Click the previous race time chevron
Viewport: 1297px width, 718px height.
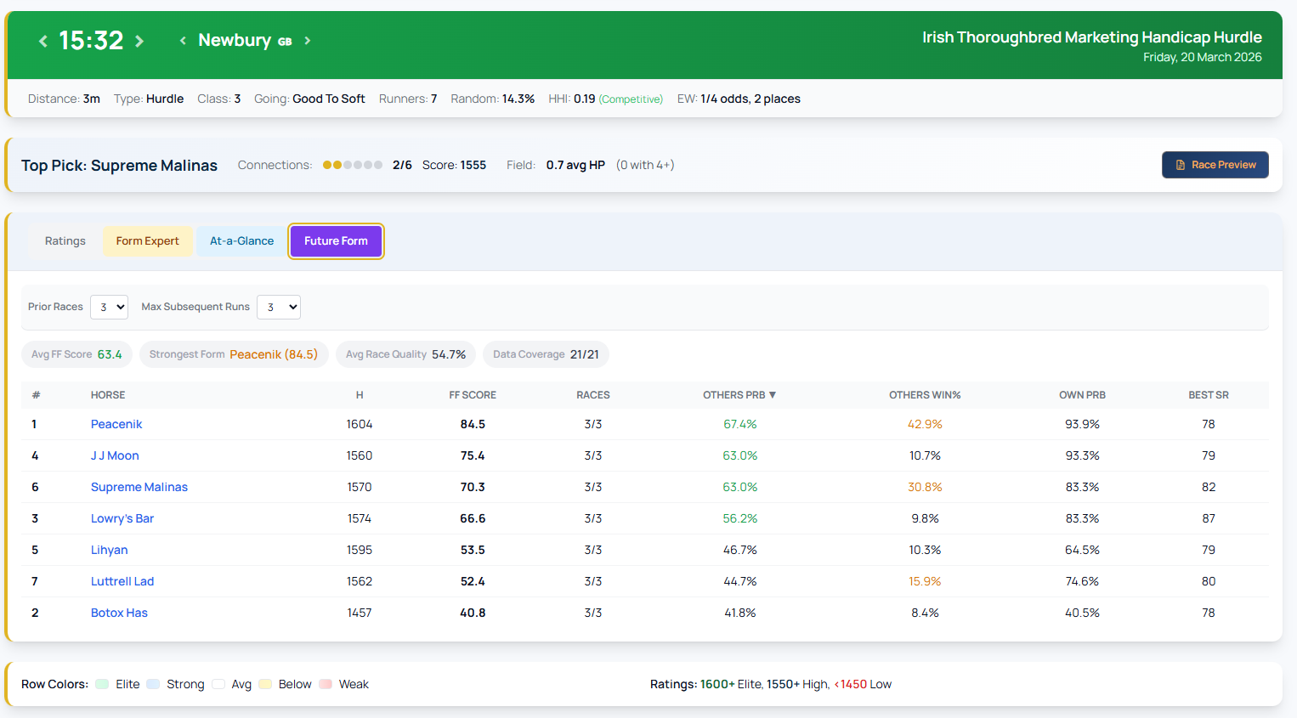coord(42,40)
